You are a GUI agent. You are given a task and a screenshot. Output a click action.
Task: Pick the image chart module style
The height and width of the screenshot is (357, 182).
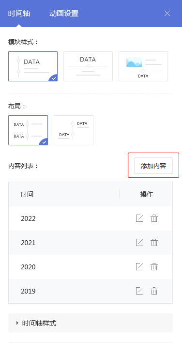(143, 66)
